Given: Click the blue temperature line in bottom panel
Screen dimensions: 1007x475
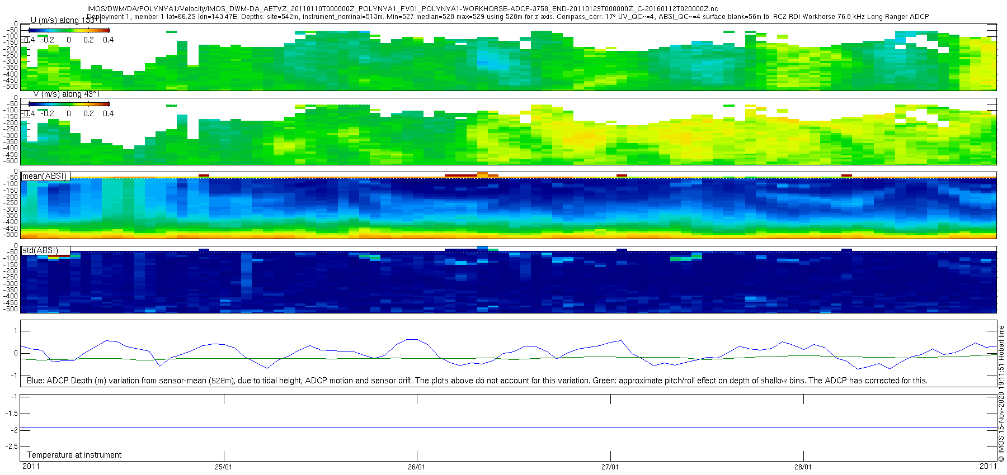Looking at the screenshot, I should pyautogui.click(x=509, y=427).
